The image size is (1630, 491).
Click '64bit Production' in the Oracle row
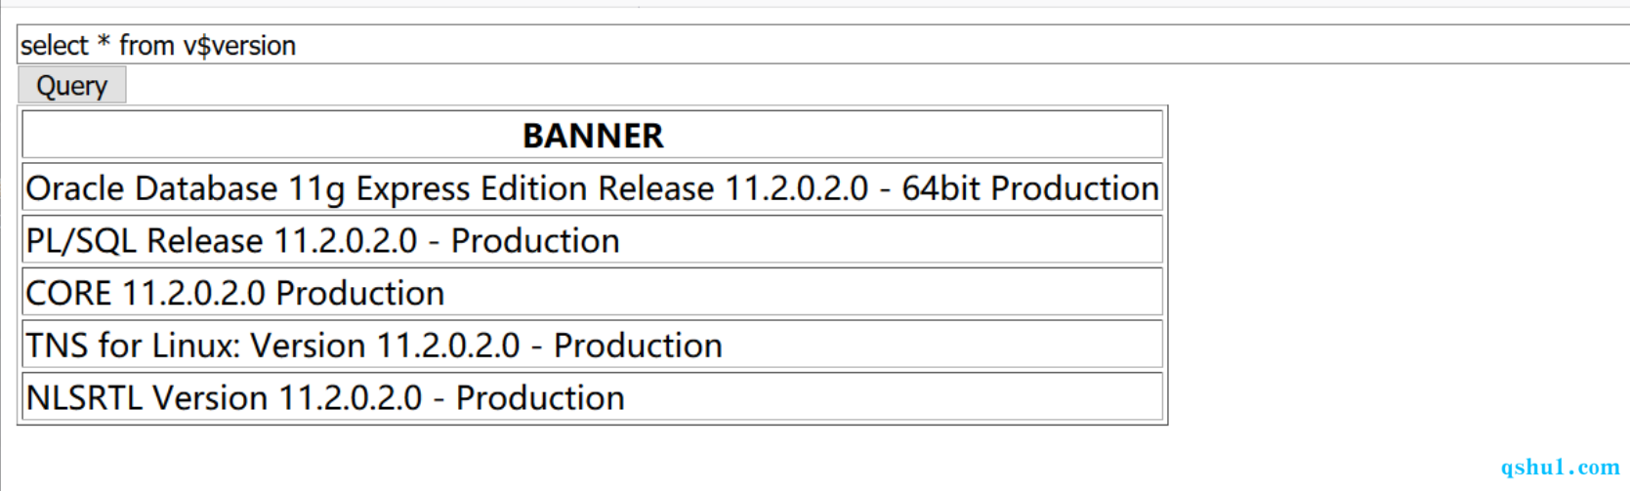point(1030,187)
